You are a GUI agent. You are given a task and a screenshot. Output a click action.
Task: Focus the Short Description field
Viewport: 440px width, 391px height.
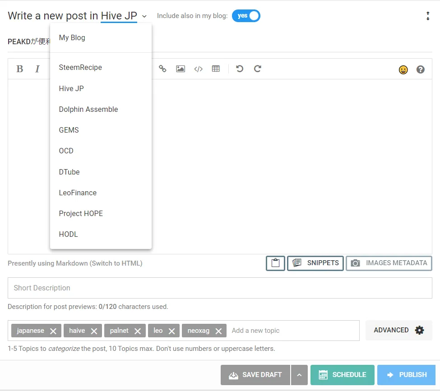[x=220, y=288]
